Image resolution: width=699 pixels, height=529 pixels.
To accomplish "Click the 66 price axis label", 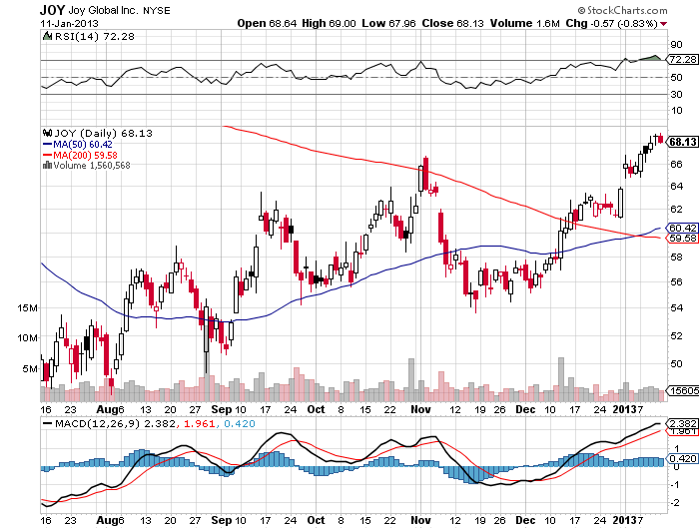I will pyautogui.click(x=676, y=164).
